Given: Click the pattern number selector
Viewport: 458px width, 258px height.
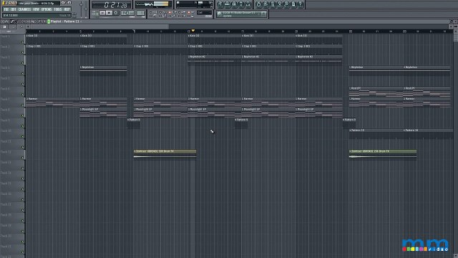Looking at the screenshot, I should coord(140,13).
